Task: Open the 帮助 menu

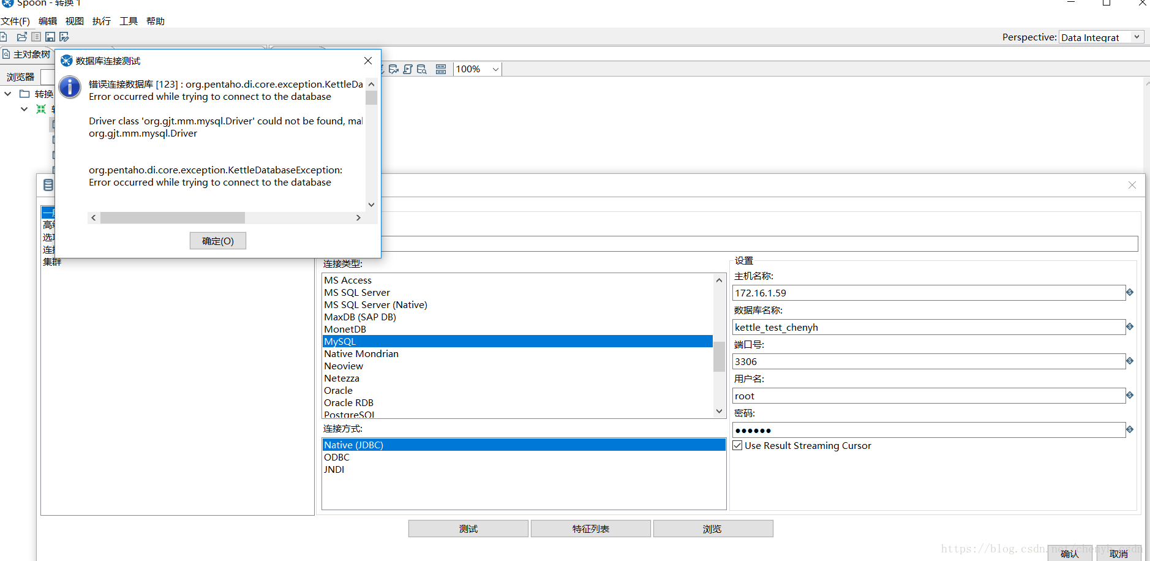Action: [156, 21]
